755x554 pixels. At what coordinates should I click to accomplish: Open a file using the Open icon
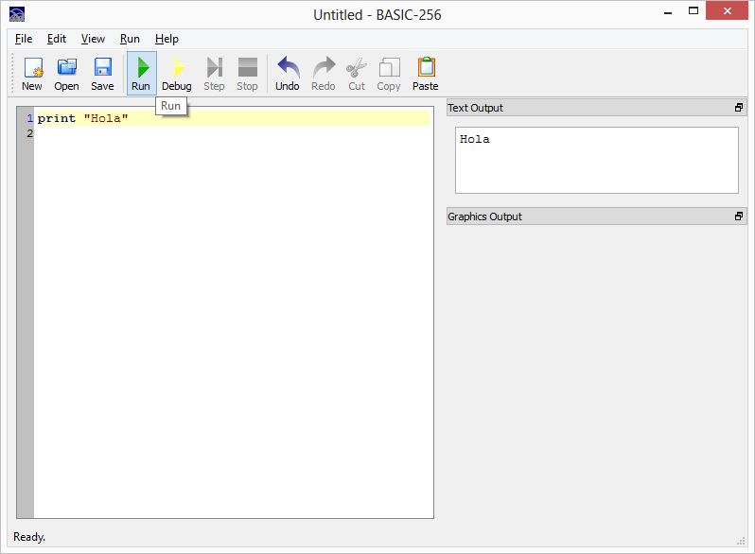(x=66, y=73)
